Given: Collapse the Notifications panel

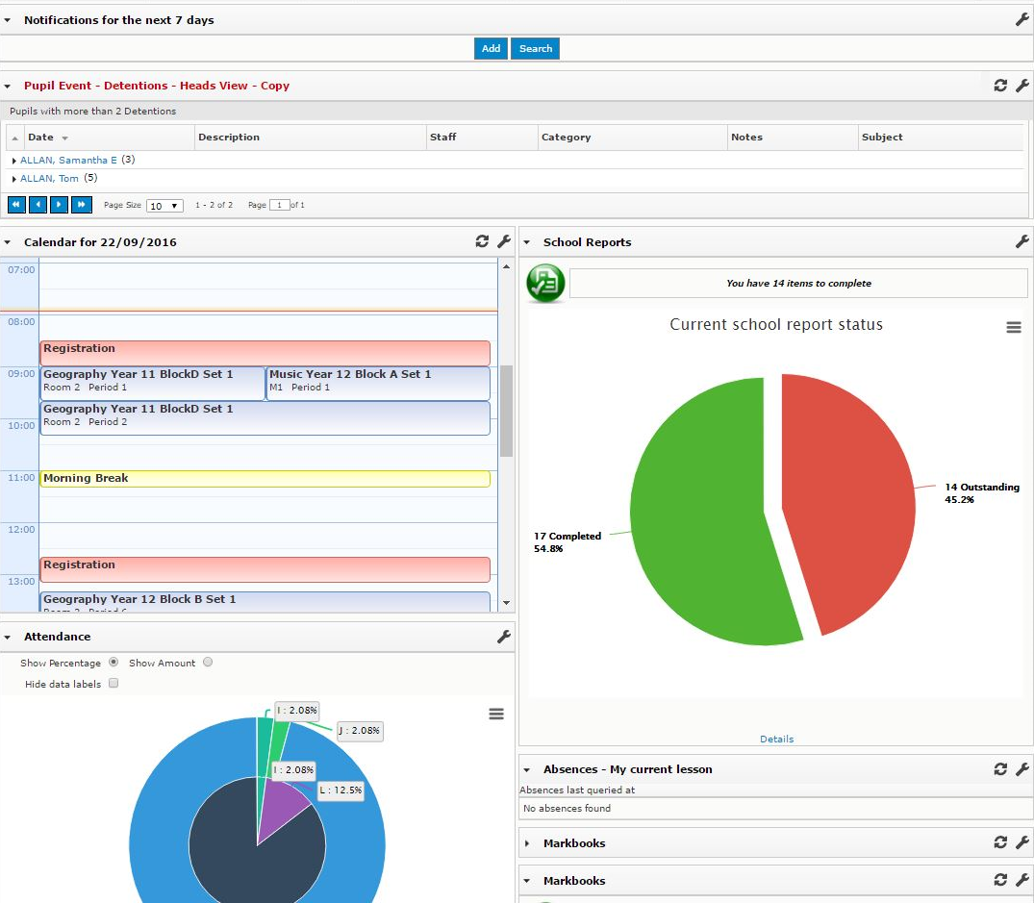Looking at the screenshot, I should 8,20.
